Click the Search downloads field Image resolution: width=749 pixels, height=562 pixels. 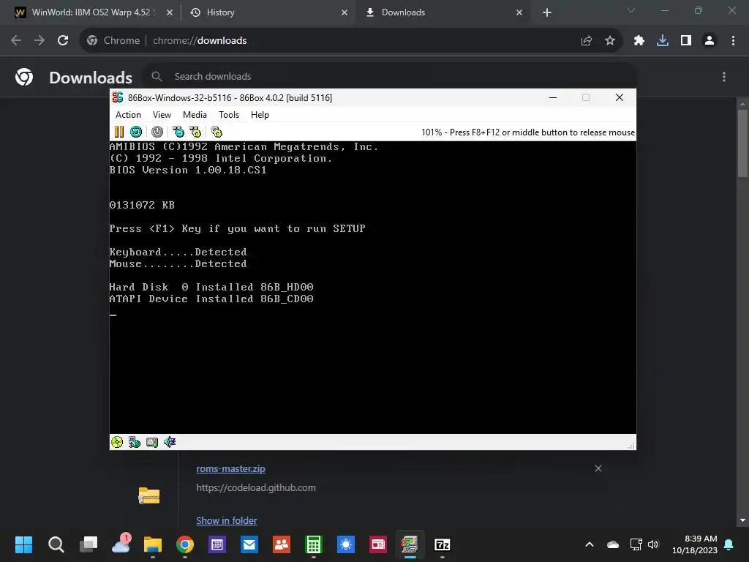390,76
